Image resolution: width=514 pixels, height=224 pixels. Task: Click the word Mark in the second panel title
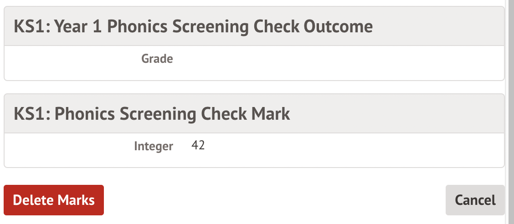click(x=270, y=114)
